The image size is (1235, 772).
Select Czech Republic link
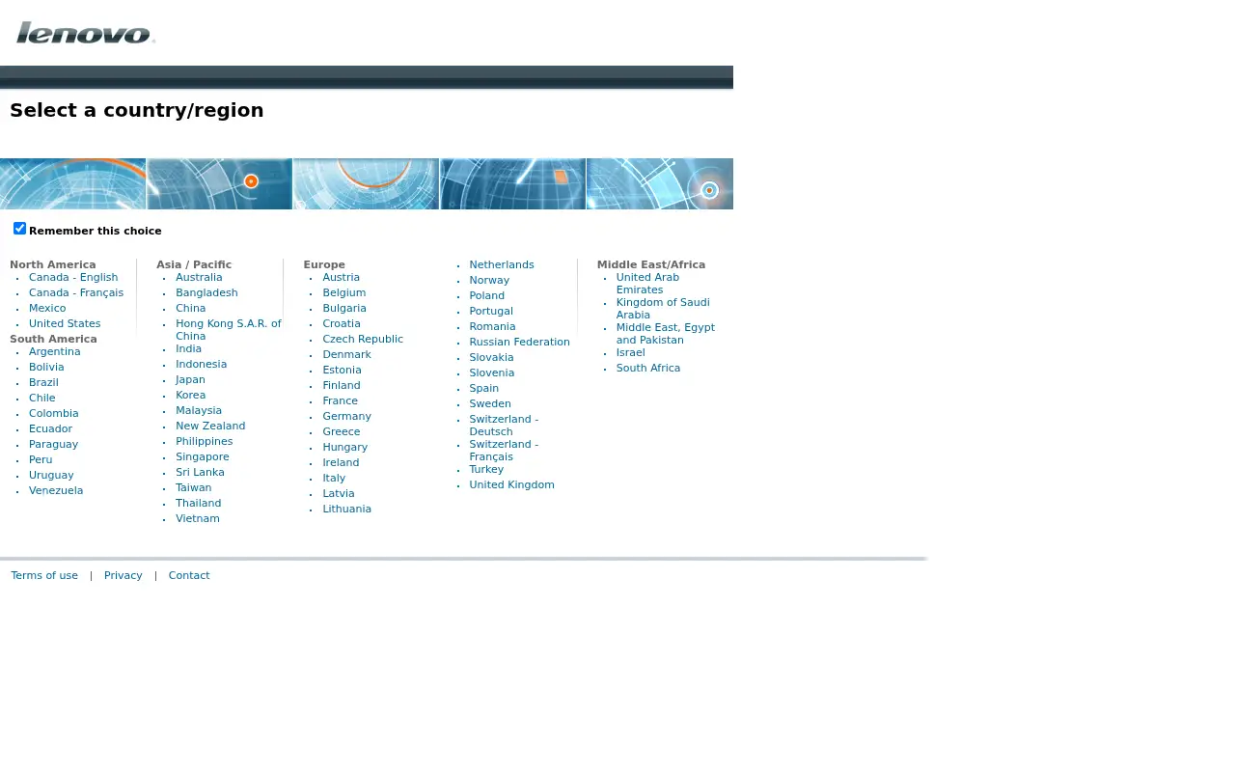[x=363, y=340]
